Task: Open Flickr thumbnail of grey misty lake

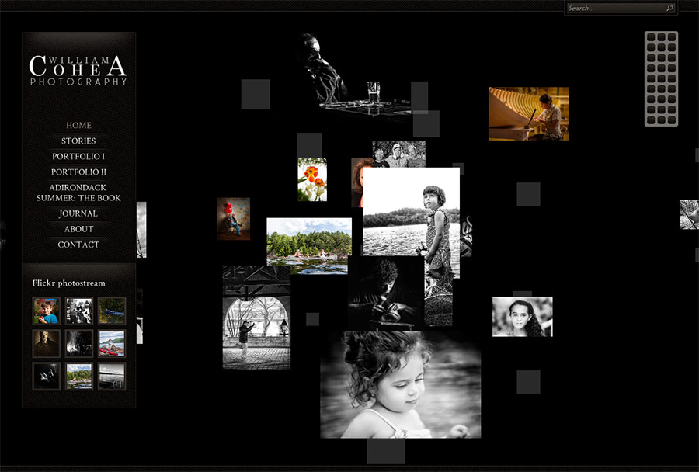Action: coord(112,377)
